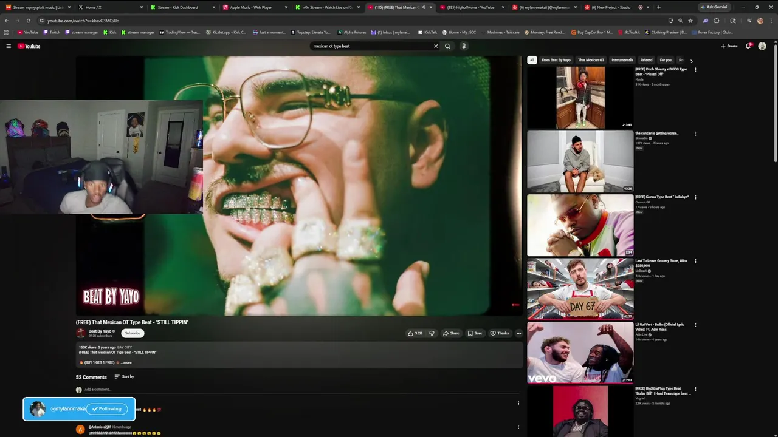Open the Beat By Yayo channel avatar
Screen dimensions: 778x437
pos(81,333)
